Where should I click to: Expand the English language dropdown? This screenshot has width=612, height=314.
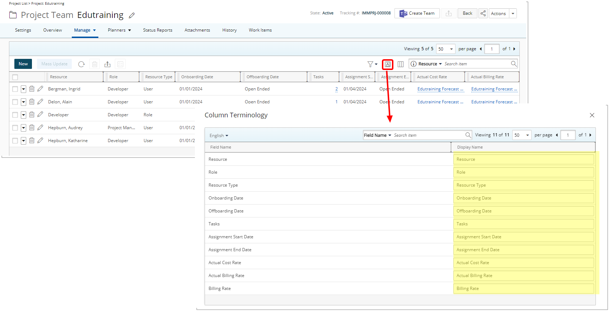(219, 136)
